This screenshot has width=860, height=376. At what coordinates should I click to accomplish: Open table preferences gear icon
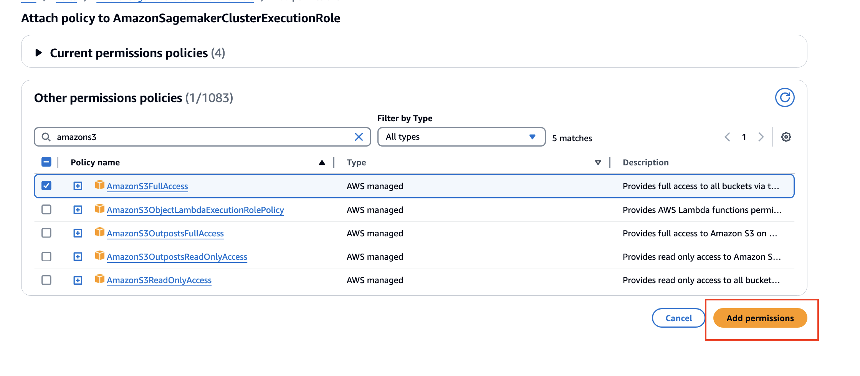(786, 137)
